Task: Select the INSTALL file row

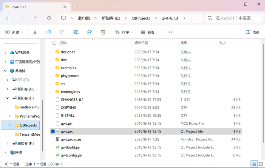Action: click(x=146, y=115)
